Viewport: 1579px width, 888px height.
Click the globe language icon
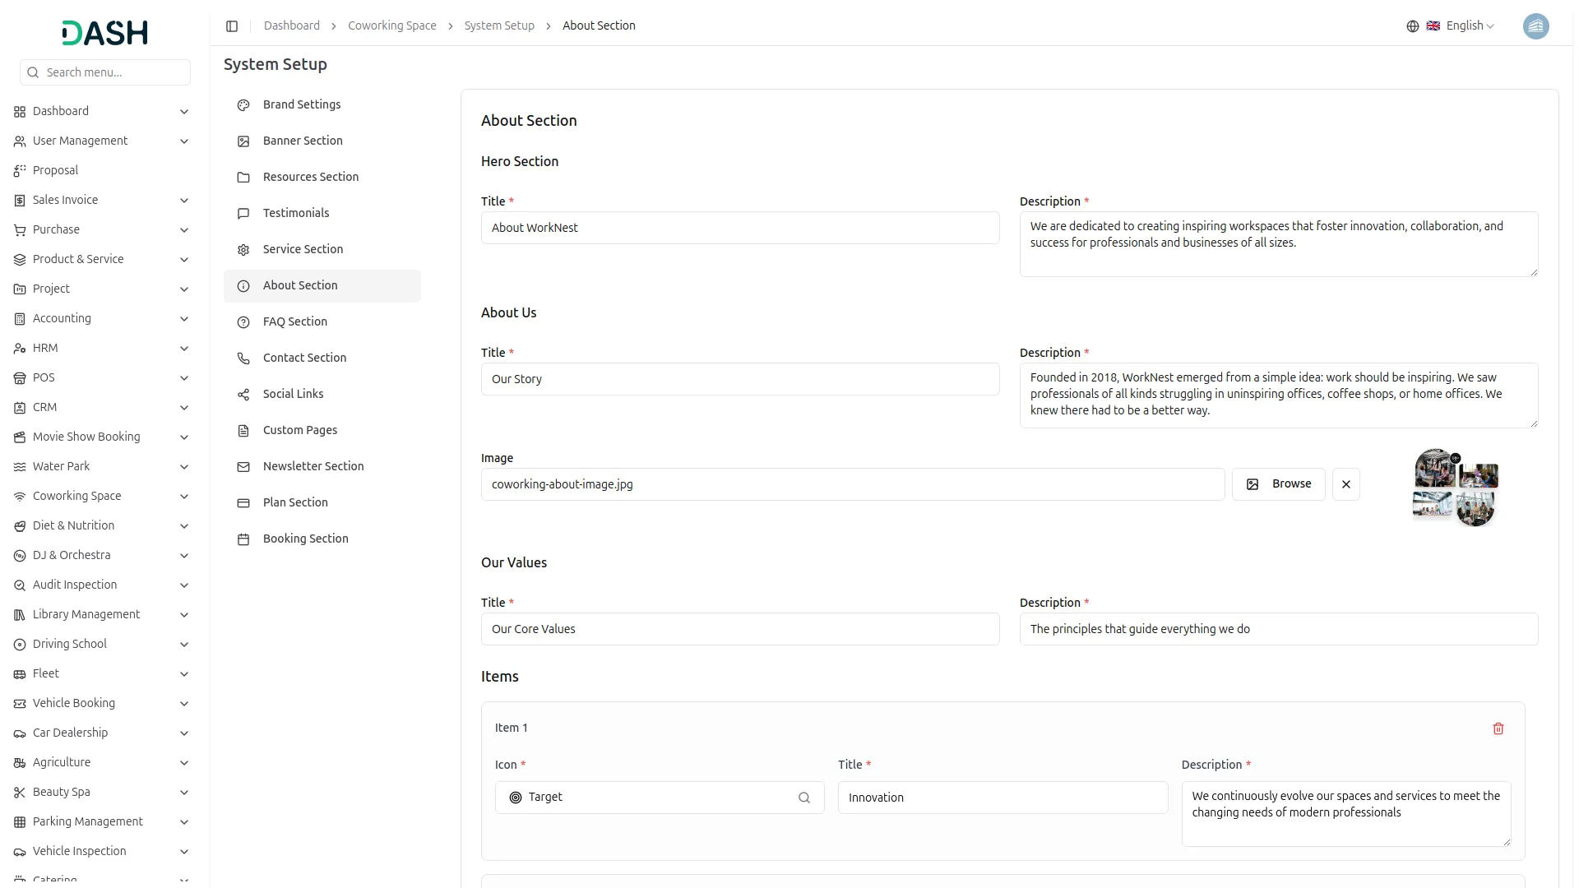point(1412,26)
